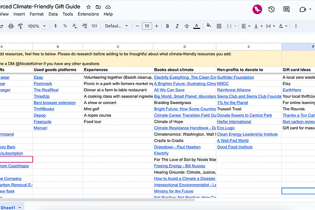The image size is (315, 210).
Task: Increase decimal places
Action: point(85,26)
